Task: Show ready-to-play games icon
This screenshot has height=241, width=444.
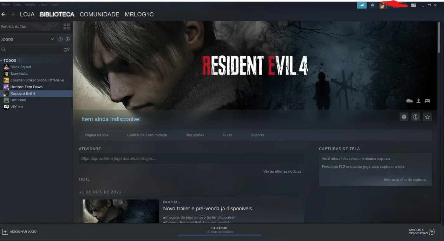Action: pos(68,39)
